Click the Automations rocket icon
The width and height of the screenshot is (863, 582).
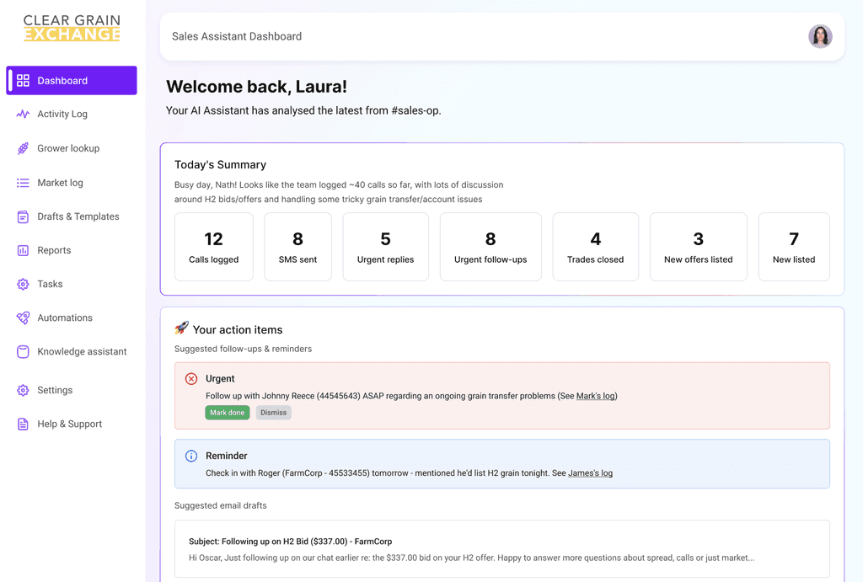(x=23, y=318)
